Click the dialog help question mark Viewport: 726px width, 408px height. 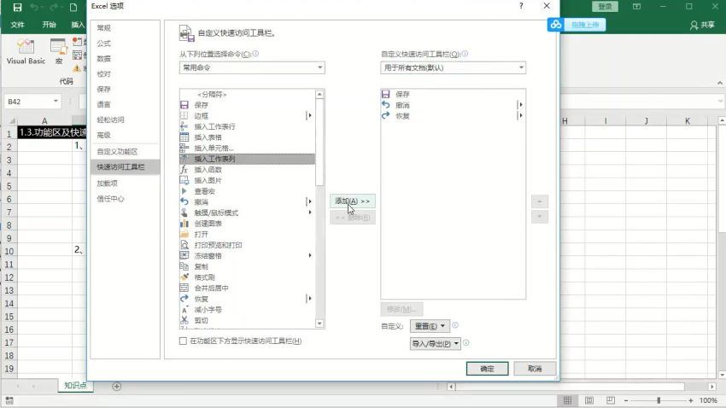coord(521,6)
